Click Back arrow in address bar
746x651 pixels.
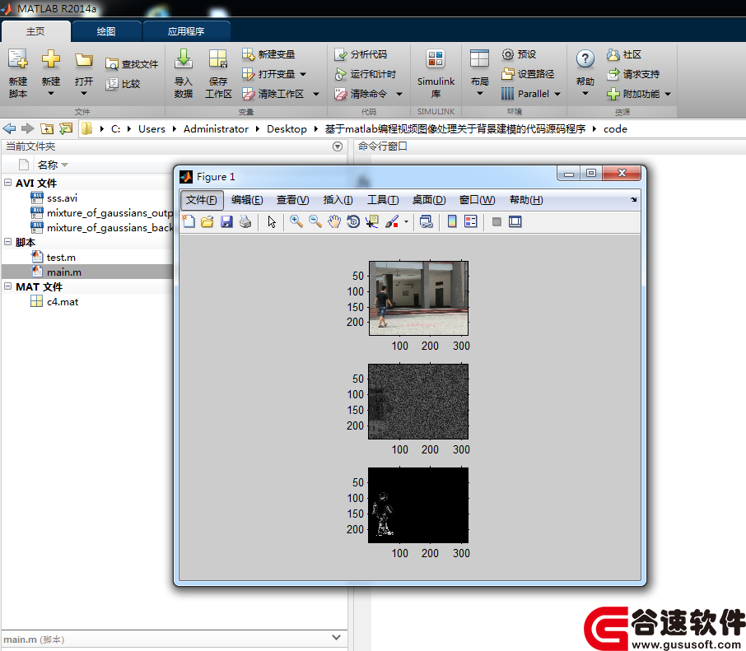(x=9, y=128)
